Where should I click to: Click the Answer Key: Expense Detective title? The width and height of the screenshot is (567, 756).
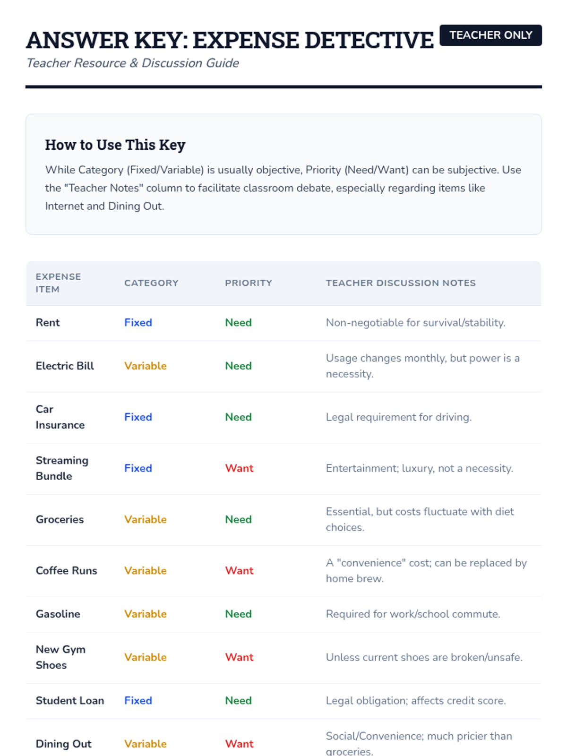[x=230, y=40]
